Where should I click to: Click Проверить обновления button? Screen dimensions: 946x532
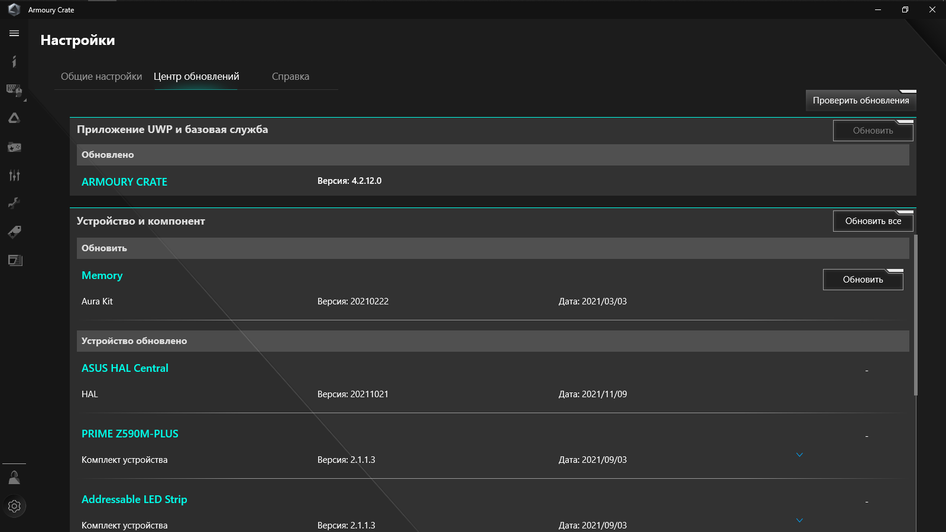(x=861, y=100)
